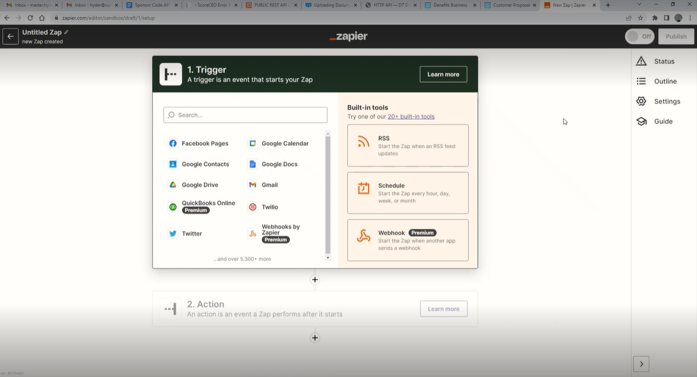This screenshot has width=697, height=377.
Task: Click the back arrow next to Untitled Zap
Action: pyautogui.click(x=10, y=37)
